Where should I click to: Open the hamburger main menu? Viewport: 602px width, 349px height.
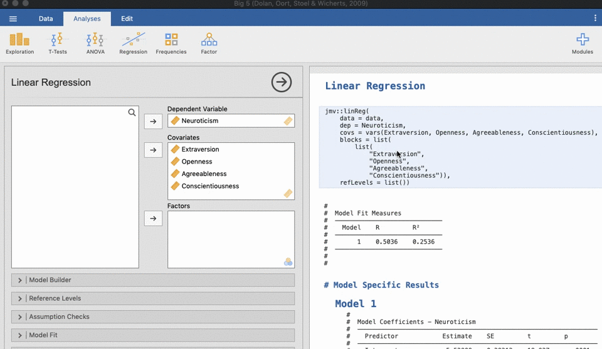pos(13,18)
